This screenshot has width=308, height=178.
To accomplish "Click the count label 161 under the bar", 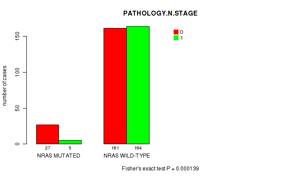I will (115, 148).
